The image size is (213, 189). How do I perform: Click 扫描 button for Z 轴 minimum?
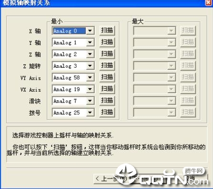107,54
